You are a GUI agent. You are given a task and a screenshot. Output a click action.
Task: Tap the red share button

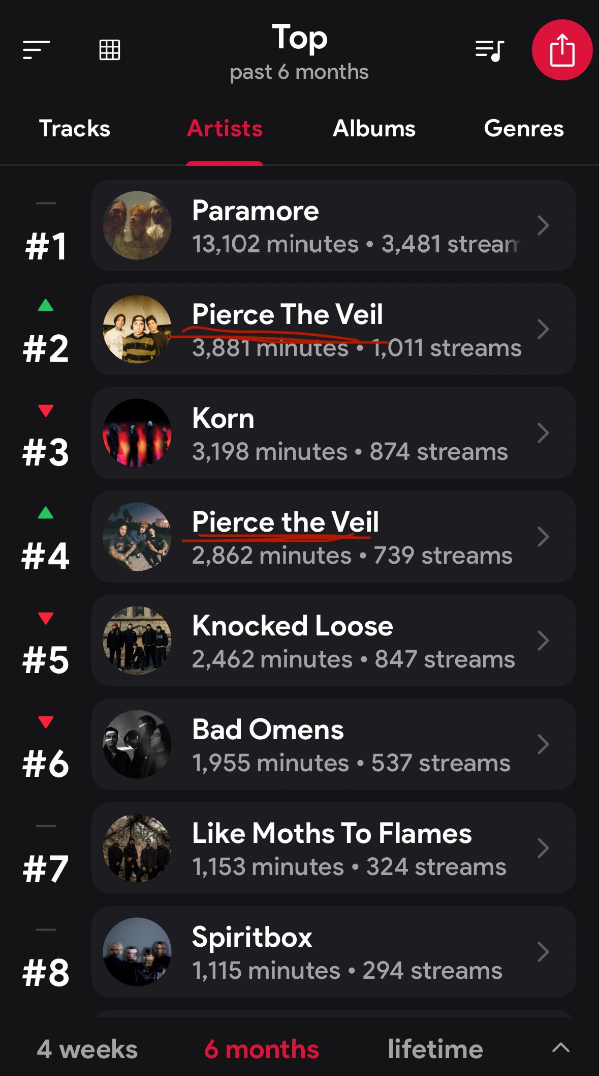562,50
